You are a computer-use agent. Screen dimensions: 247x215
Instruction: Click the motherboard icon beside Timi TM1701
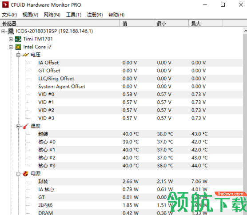(x=18, y=39)
